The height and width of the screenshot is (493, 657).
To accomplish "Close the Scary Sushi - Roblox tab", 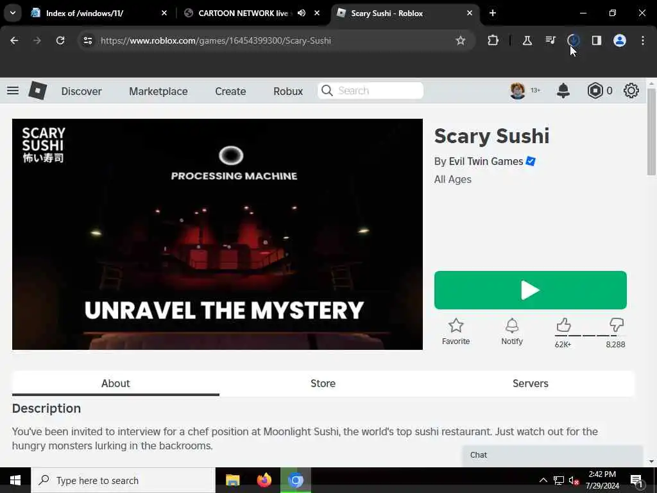I will [470, 13].
